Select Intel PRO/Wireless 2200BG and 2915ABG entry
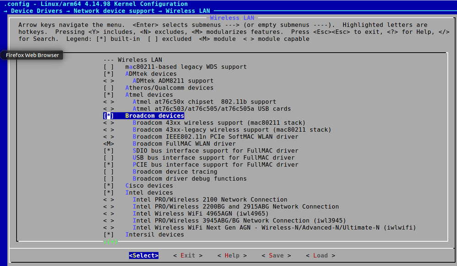 (236, 207)
